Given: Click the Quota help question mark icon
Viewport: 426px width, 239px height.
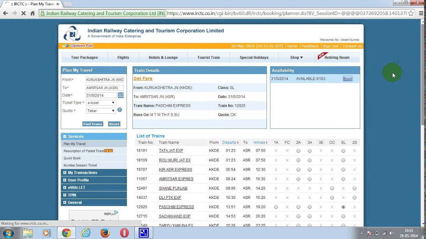Looking at the screenshot, I should click(119, 110).
